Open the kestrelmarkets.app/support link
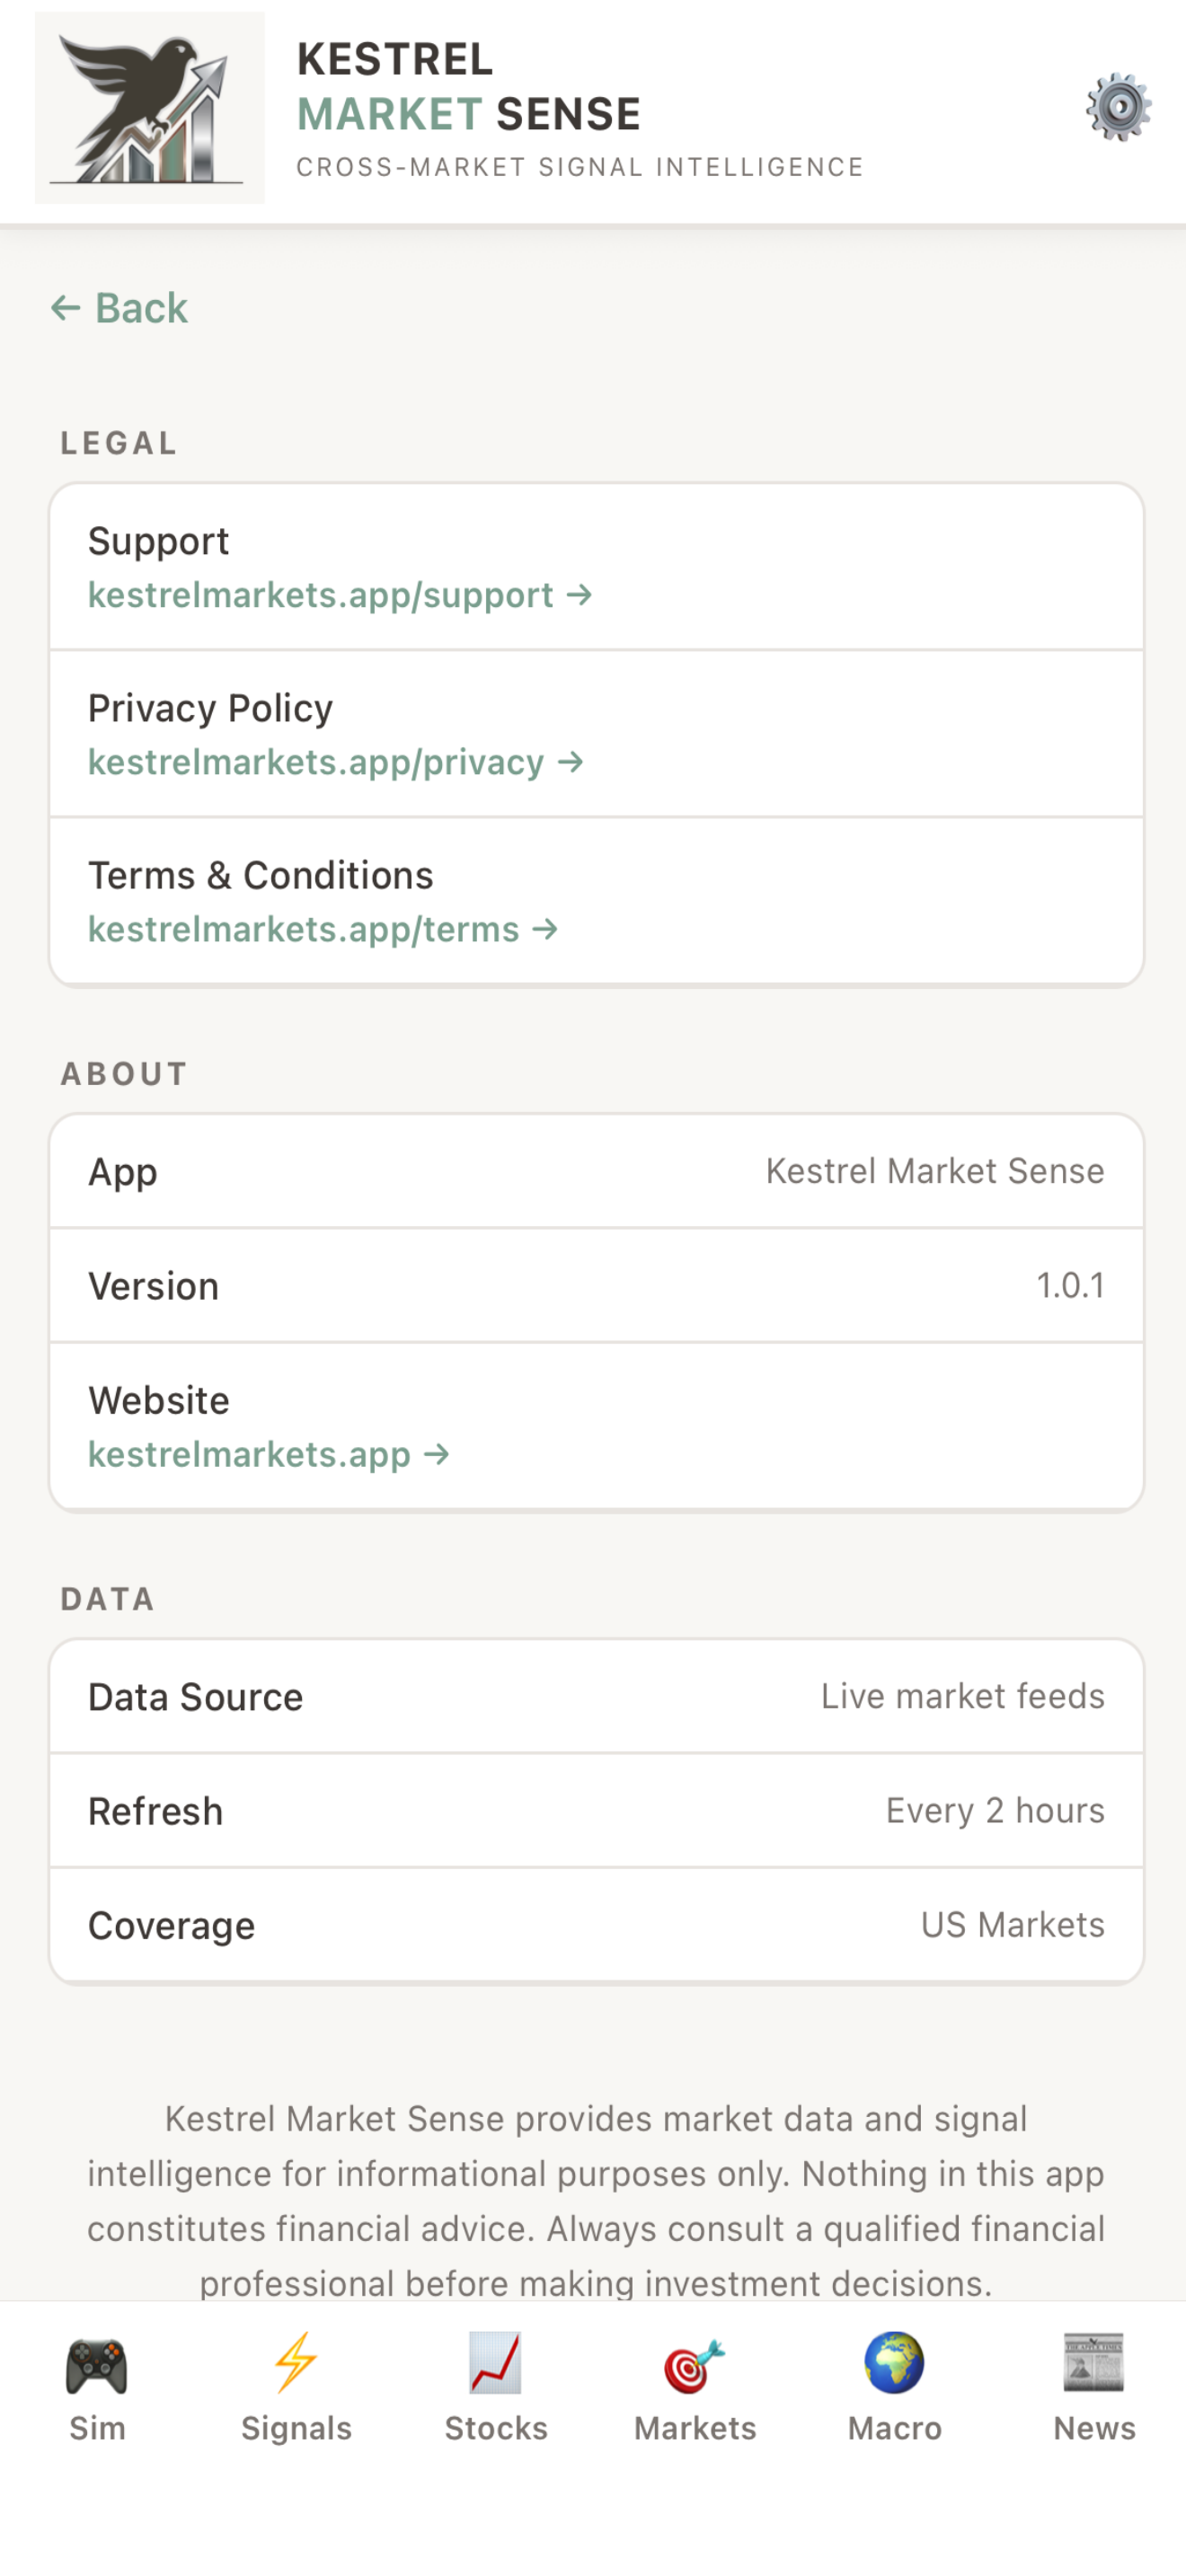Viewport: 1186px width, 2576px height. click(340, 595)
